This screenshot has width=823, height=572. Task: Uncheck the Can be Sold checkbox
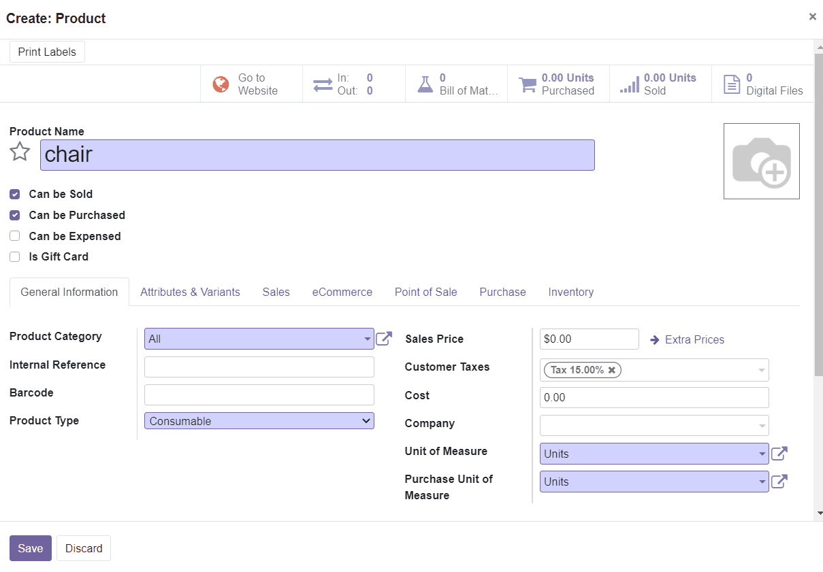pyautogui.click(x=14, y=194)
